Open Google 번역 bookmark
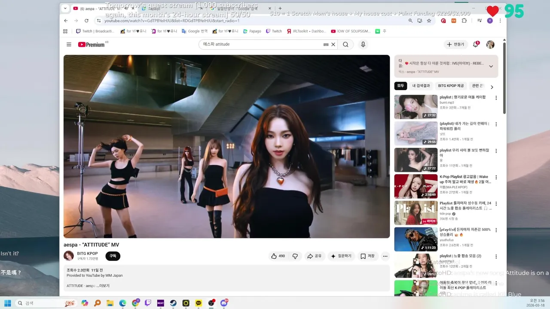 pyautogui.click(x=195, y=31)
